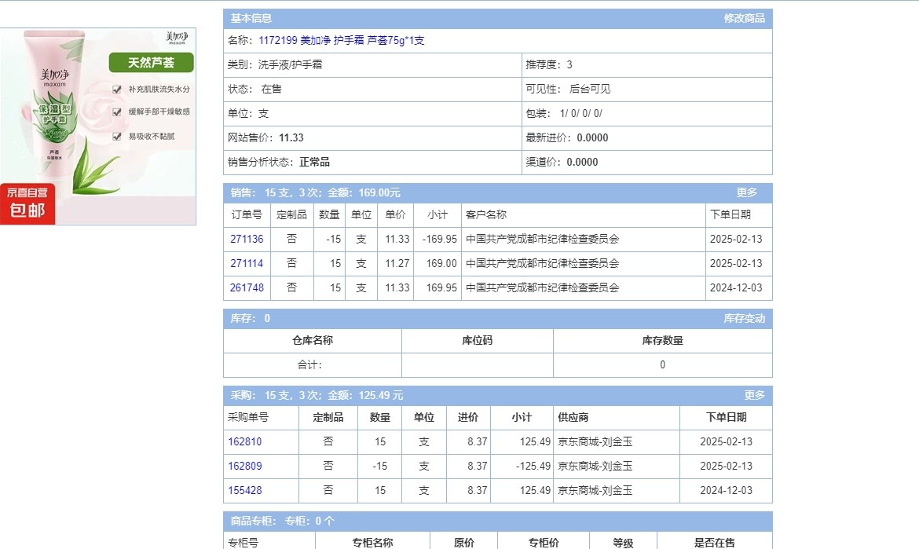Click the 网站售价 11.33 value

click(x=291, y=138)
